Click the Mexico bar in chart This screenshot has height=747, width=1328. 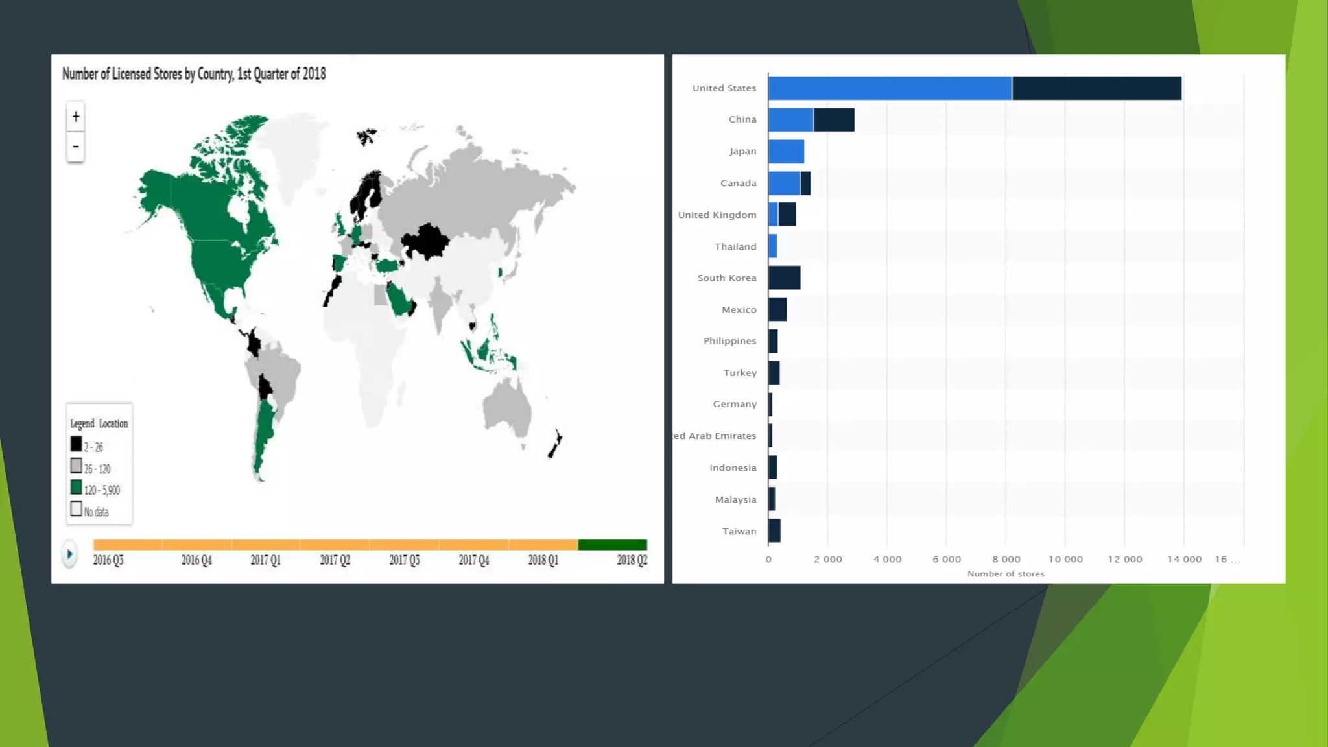tap(777, 310)
